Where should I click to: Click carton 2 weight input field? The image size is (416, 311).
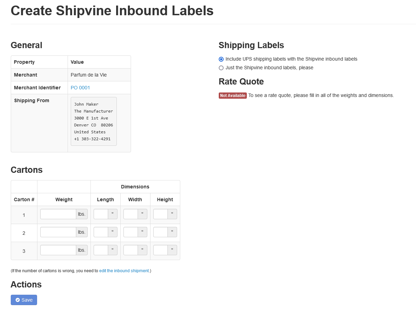[58, 232]
